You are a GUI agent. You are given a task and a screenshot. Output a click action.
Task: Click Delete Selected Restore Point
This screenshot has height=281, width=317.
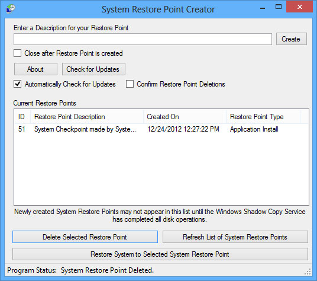[85, 237]
